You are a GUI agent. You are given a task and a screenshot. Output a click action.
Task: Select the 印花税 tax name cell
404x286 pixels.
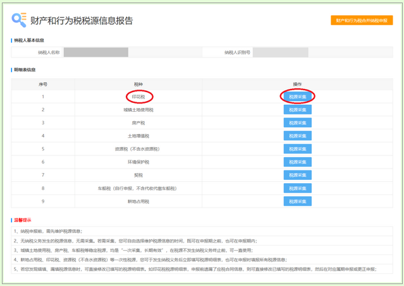click(x=138, y=97)
